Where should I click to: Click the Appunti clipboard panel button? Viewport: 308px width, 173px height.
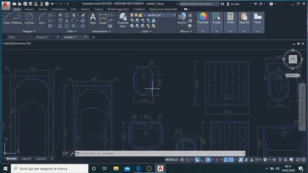pyautogui.click(x=244, y=19)
